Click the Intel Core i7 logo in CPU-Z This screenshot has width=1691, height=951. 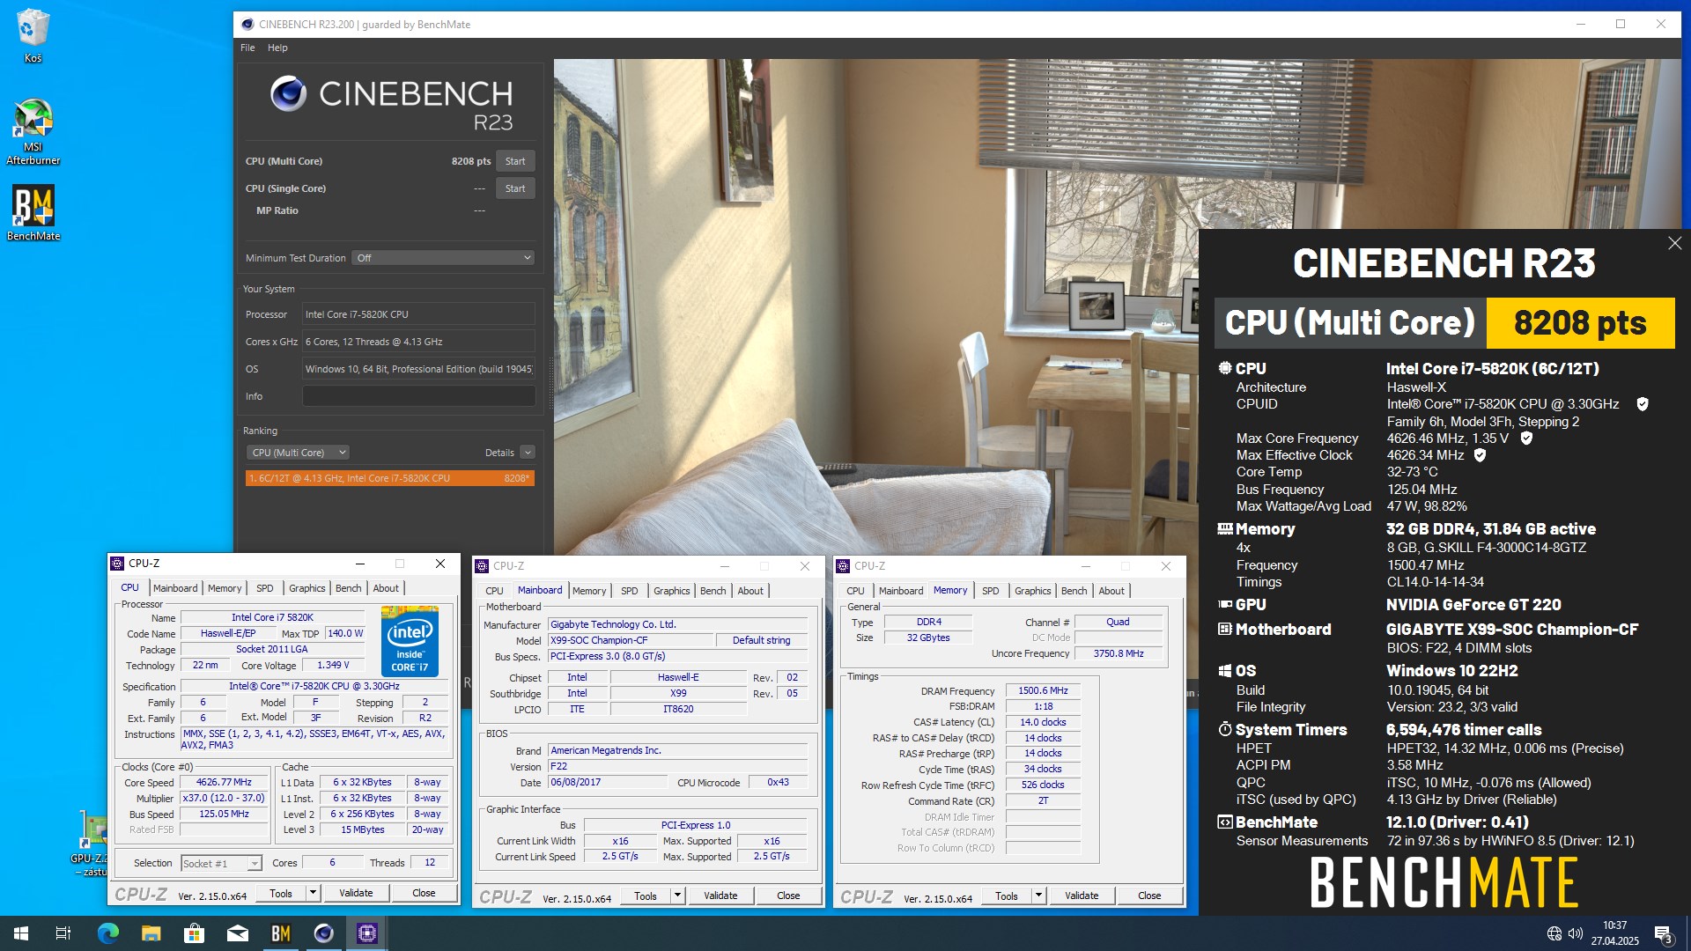coord(410,641)
